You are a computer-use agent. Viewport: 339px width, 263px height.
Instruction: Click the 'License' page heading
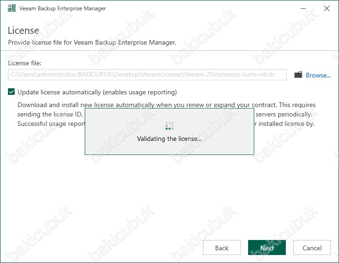coord(24,31)
